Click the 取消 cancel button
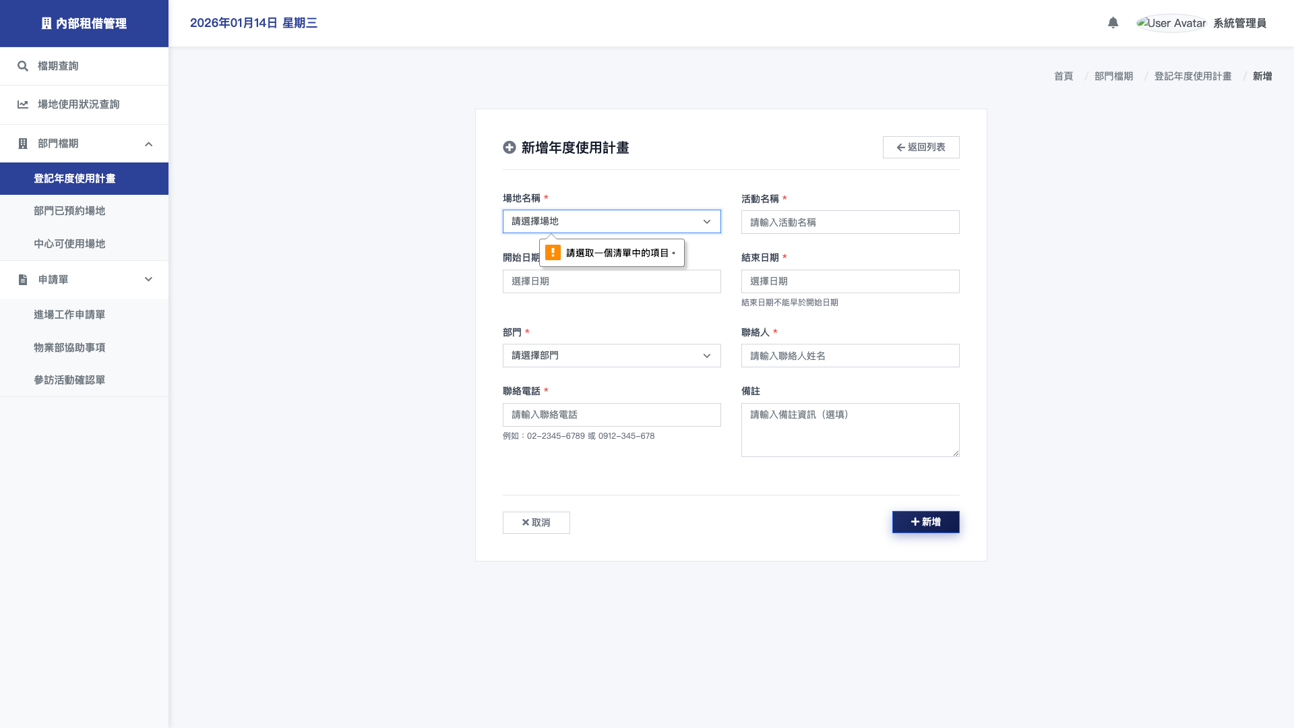1294x728 pixels. click(536, 522)
